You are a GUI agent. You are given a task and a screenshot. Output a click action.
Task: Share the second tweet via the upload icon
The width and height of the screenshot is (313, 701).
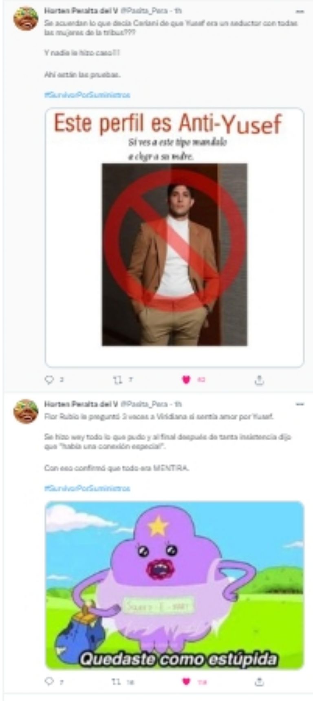259,681
